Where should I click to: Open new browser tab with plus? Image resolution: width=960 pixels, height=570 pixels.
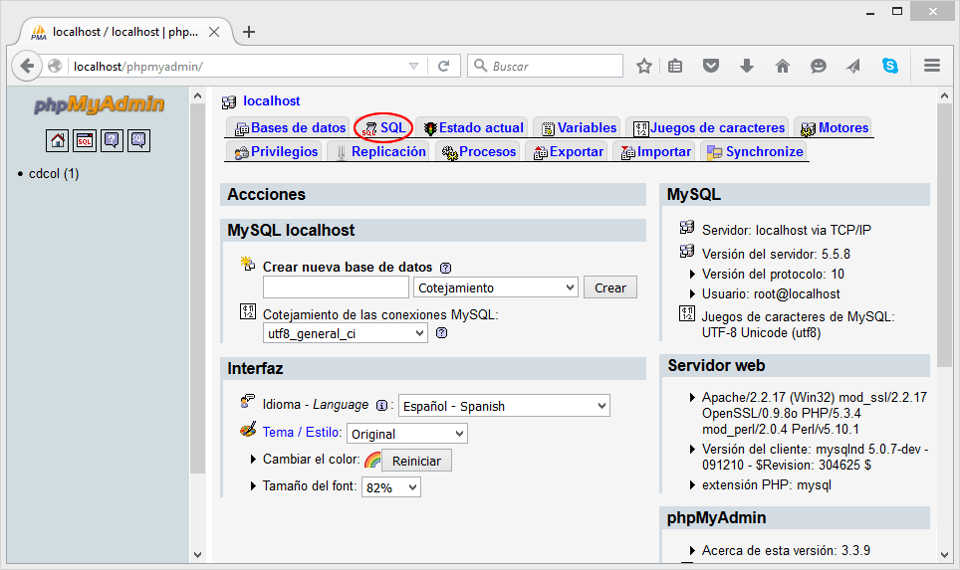[x=249, y=32]
